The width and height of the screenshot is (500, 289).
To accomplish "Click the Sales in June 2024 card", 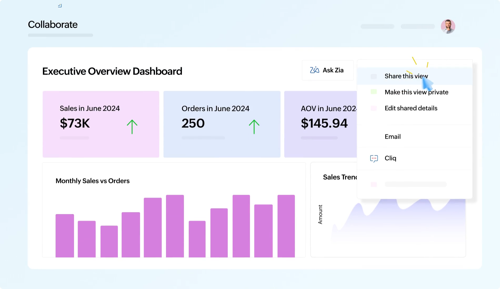I will (101, 124).
